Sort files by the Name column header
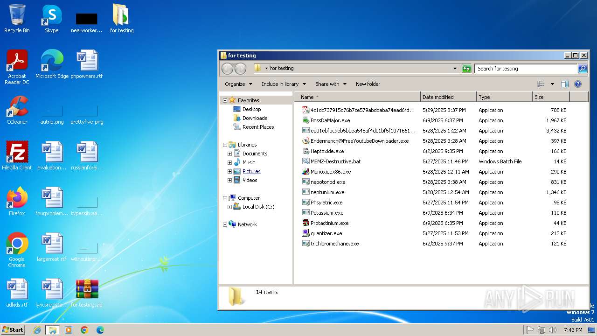The width and height of the screenshot is (597, 336). [357, 97]
